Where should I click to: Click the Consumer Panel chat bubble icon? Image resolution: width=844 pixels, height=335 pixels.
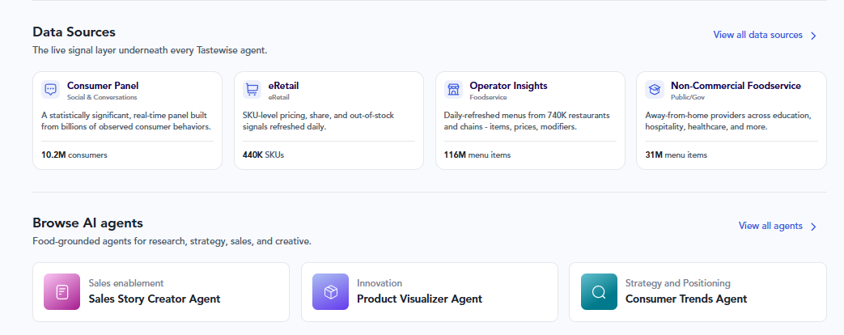pyautogui.click(x=51, y=89)
